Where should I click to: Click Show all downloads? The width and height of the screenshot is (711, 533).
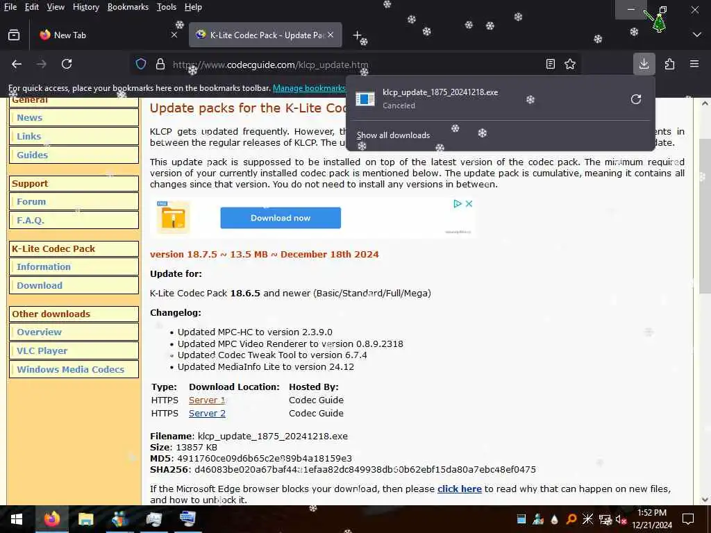click(x=393, y=135)
